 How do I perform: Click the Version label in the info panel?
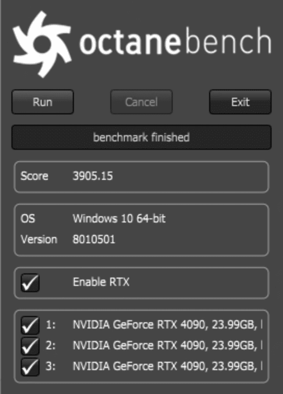tap(38, 239)
